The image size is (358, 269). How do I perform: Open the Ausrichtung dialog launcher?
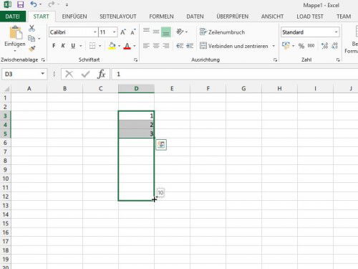pos(275,60)
